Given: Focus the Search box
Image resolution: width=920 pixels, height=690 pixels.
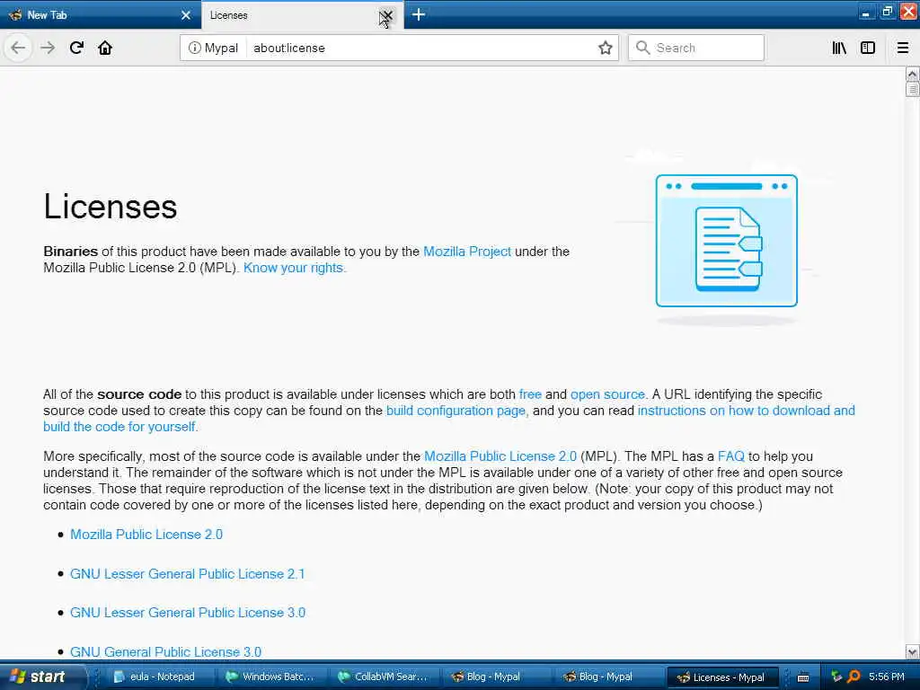Looking at the screenshot, I should click(696, 48).
